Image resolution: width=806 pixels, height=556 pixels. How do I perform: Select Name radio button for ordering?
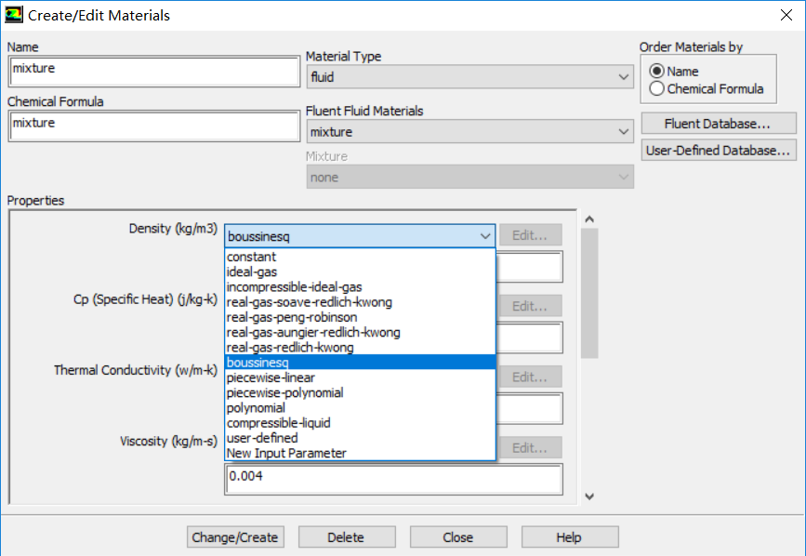pyautogui.click(x=657, y=72)
